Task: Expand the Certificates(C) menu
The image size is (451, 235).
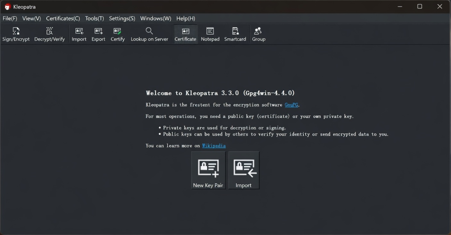Action: click(63, 18)
